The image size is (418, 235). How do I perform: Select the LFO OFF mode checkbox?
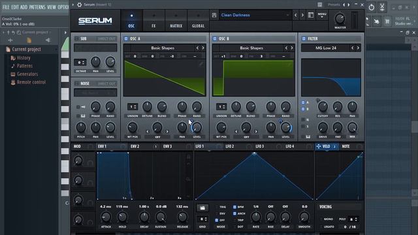click(x=216, y=220)
